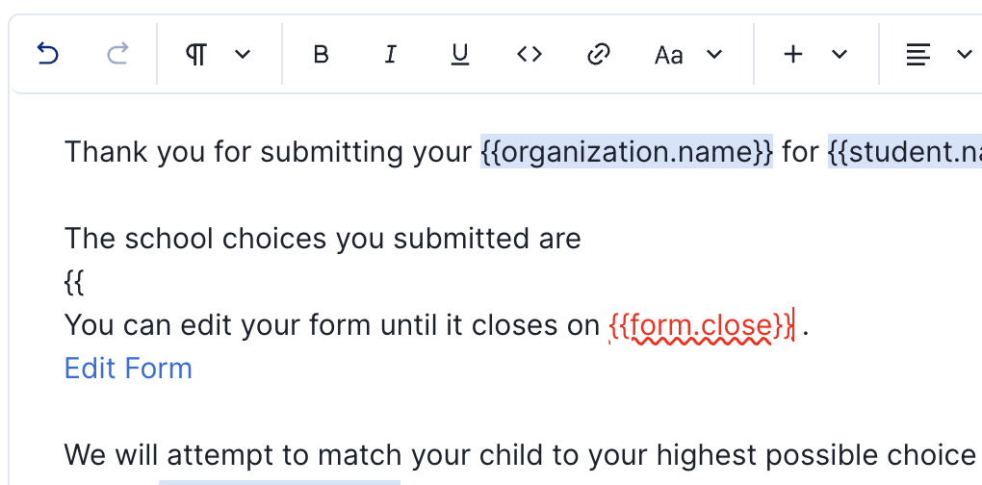Click the {{organization.name}} variable tag
This screenshot has width=982, height=485.
(x=627, y=152)
